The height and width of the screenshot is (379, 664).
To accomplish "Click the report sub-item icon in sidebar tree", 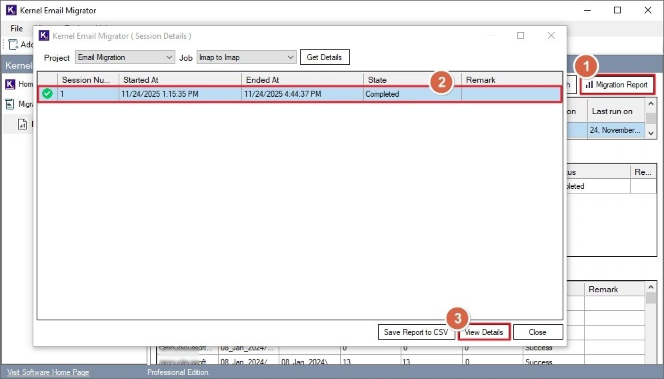I will pyautogui.click(x=22, y=124).
